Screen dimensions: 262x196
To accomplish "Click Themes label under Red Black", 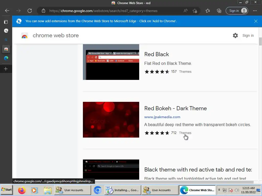I will pos(185,72).
